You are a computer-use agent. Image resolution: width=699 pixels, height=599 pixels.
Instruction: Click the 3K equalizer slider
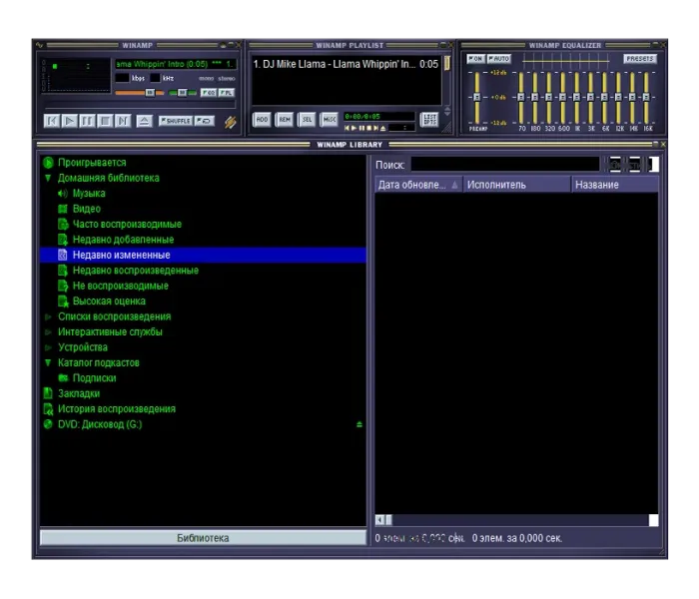tap(591, 97)
